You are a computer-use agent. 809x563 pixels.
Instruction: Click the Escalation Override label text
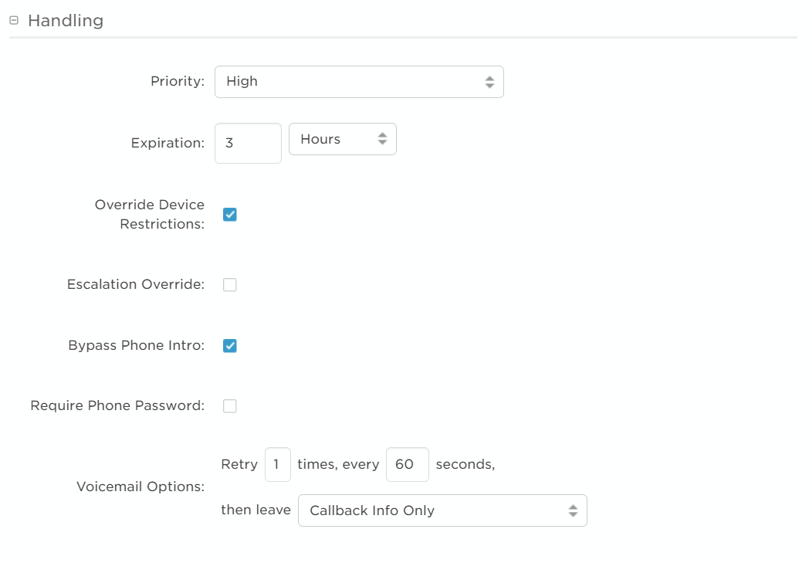[136, 285]
